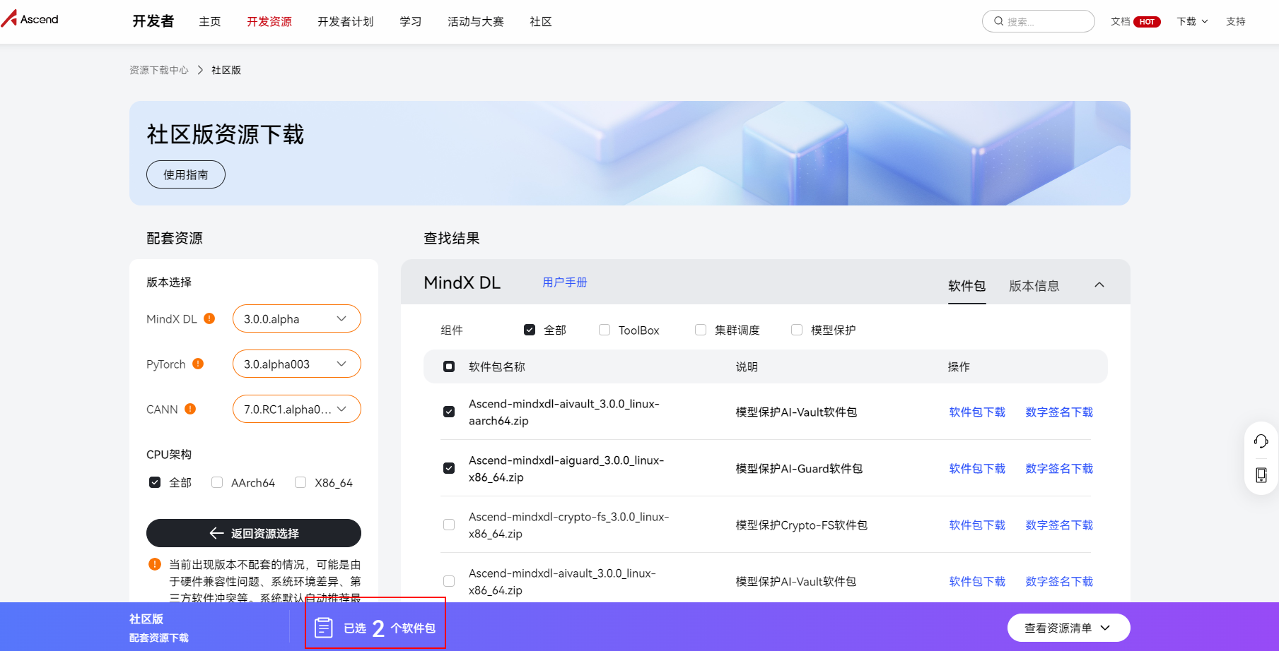1279x651 pixels.
Task: Open the customer service headset icon
Action: pyautogui.click(x=1261, y=441)
